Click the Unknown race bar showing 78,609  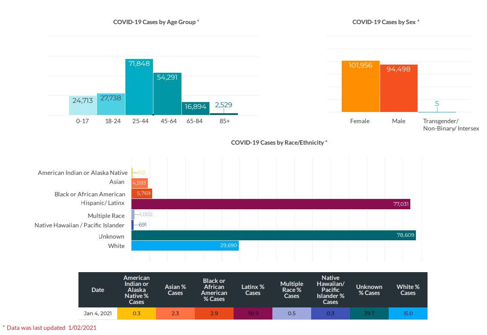[x=273, y=236]
